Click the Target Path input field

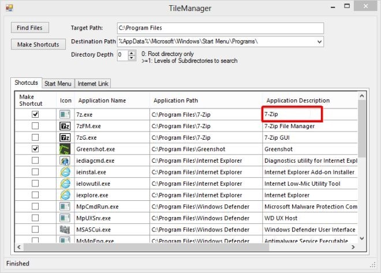221,28
